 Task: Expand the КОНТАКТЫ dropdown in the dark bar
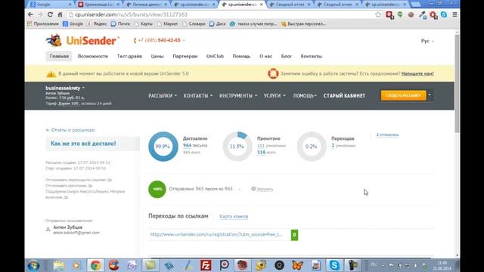point(198,96)
